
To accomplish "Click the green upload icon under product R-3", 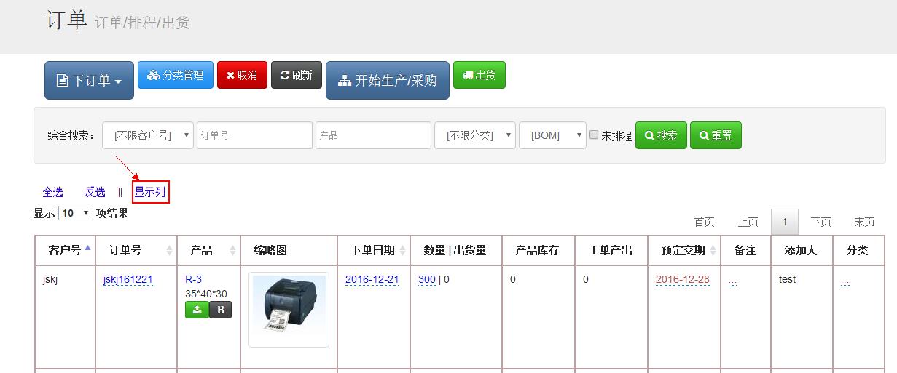I will pyautogui.click(x=196, y=310).
